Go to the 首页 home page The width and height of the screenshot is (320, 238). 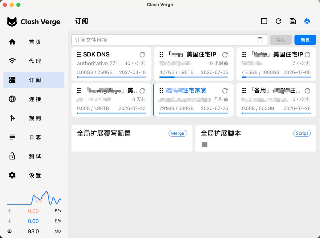[x=34, y=42]
